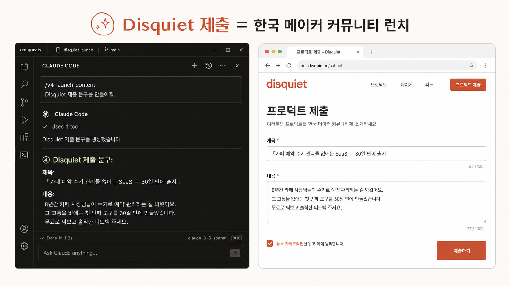Open the settings gear icon
The width and height of the screenshot is (509, 286).
(24, 246)
